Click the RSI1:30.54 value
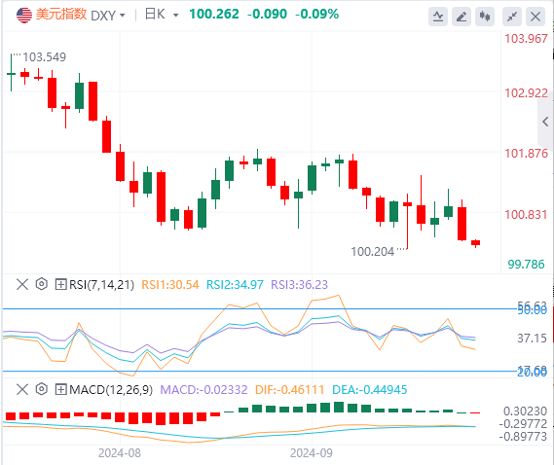Screen dimensions: 554x465 pos(170,285)
